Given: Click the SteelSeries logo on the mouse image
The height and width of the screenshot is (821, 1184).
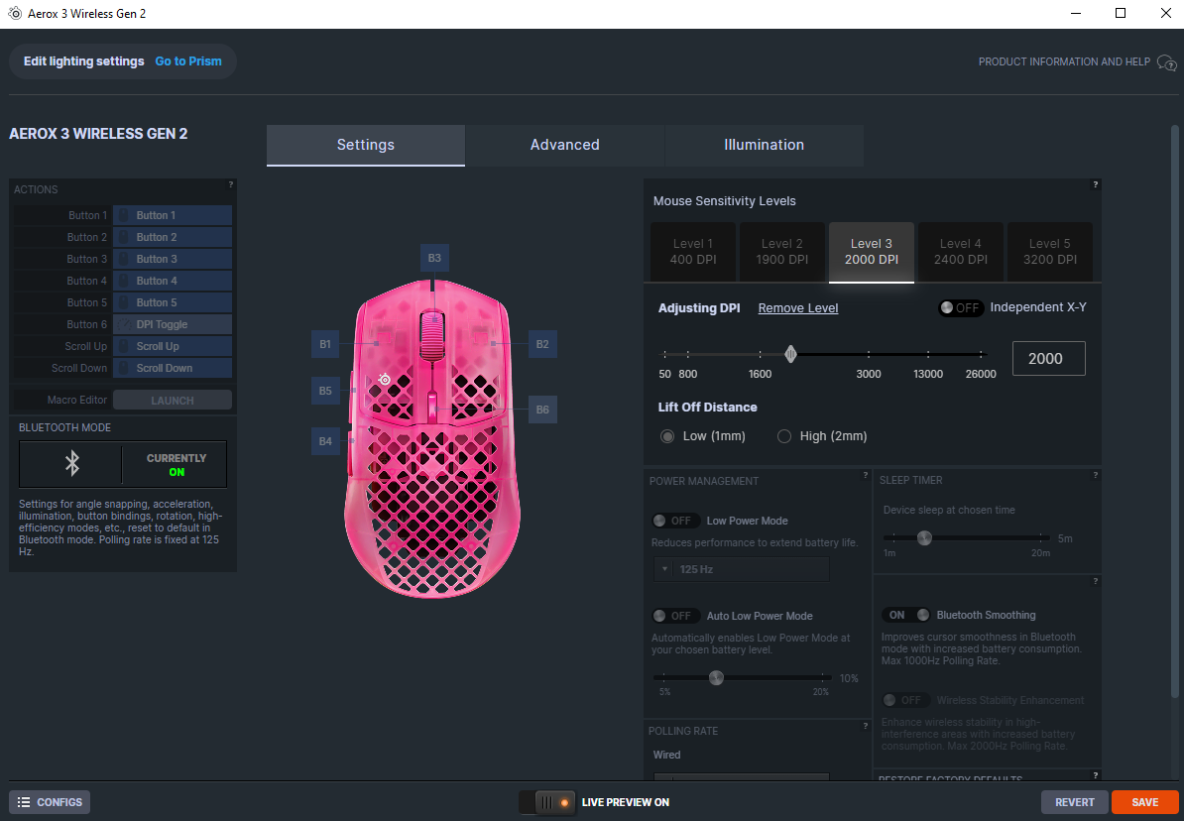Looking at the screenshot, I should [385, 379].
